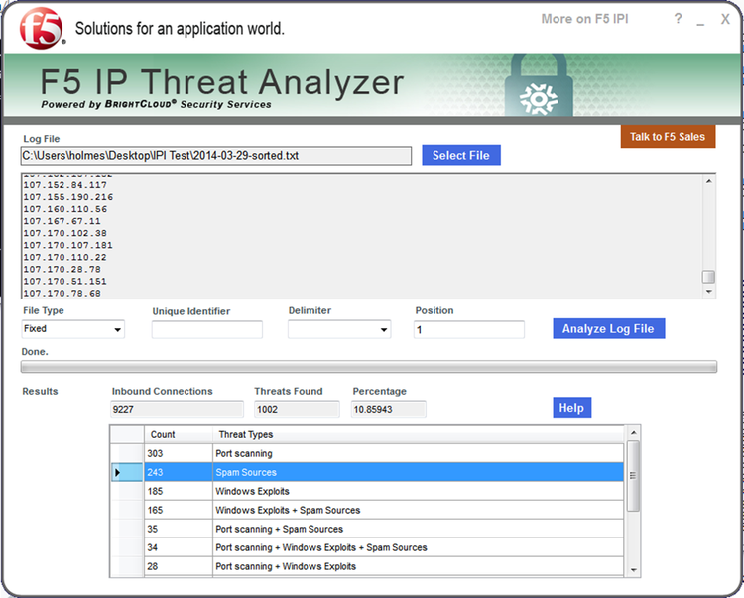Click the Percentage value 10.85943
The width and height of the screenshot is (744, 598).
point(389,409)
